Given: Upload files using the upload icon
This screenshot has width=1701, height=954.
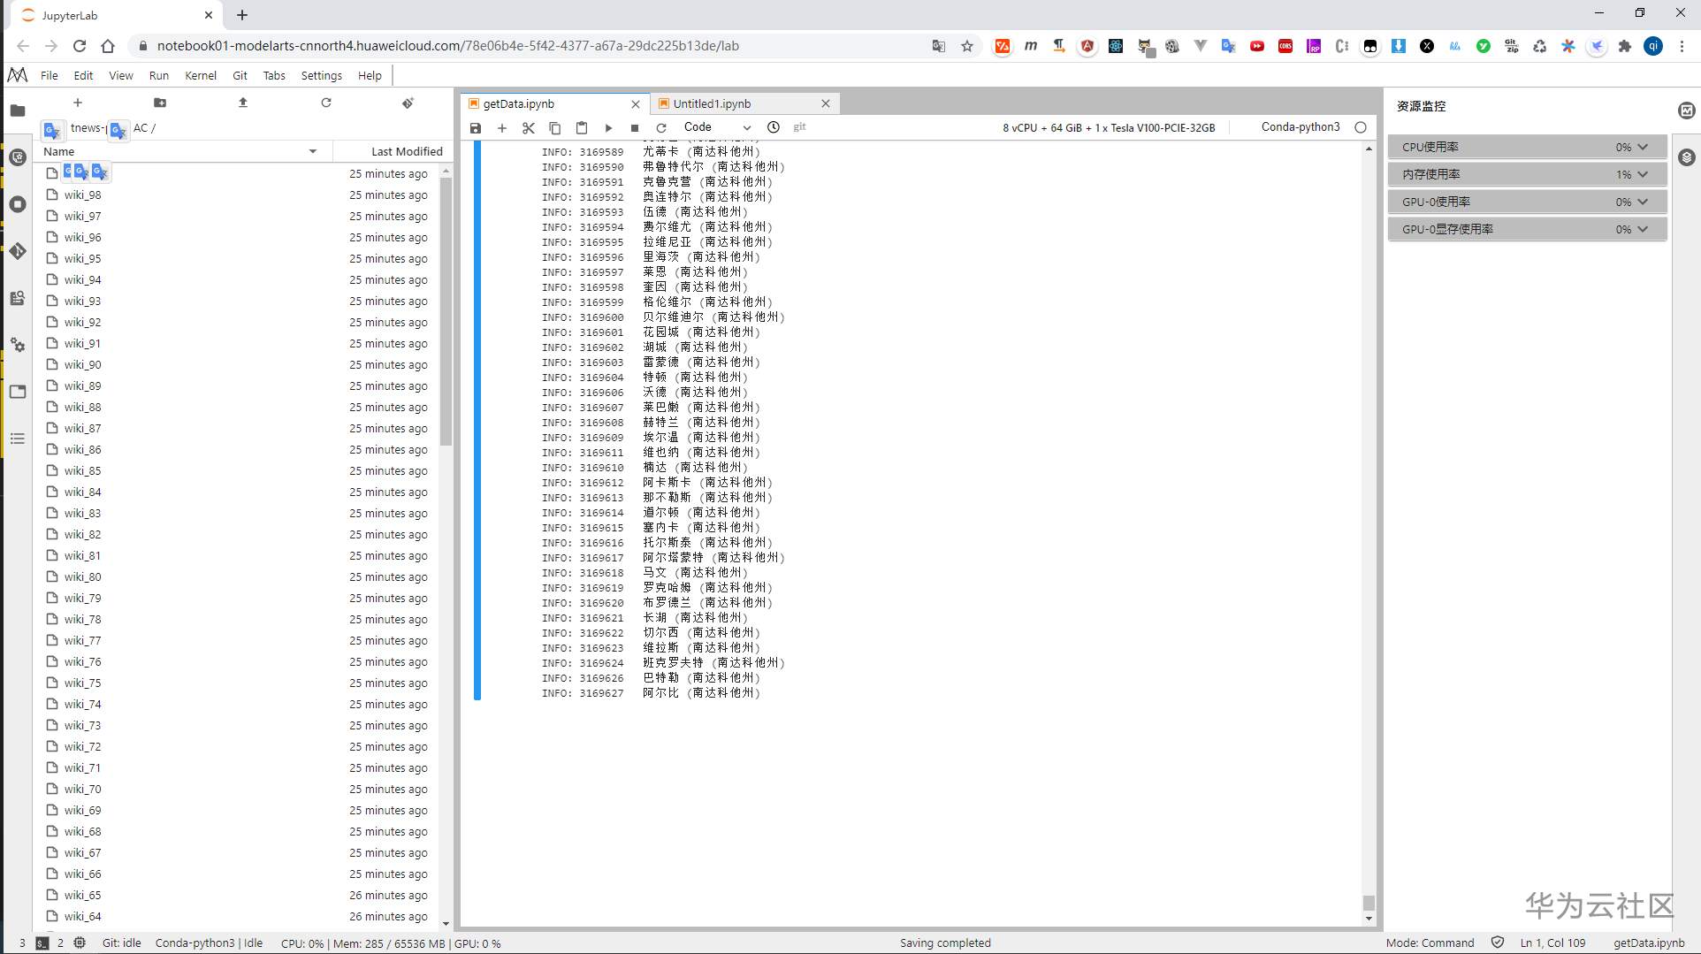Looking at the screenshot, I should pos(242,103).
